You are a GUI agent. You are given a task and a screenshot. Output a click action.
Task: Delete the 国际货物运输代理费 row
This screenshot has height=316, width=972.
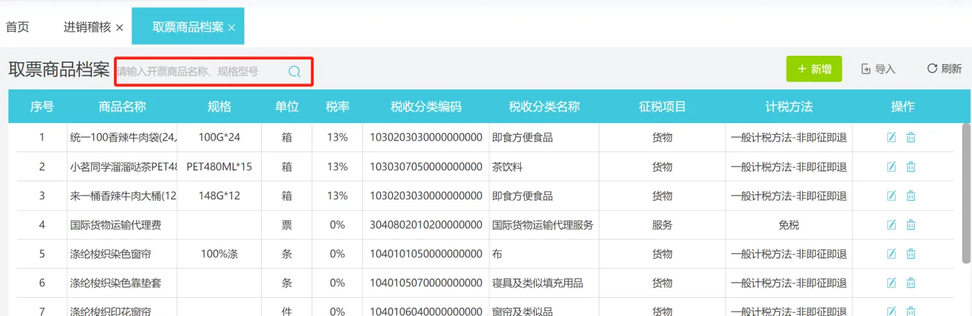point(910,225)
